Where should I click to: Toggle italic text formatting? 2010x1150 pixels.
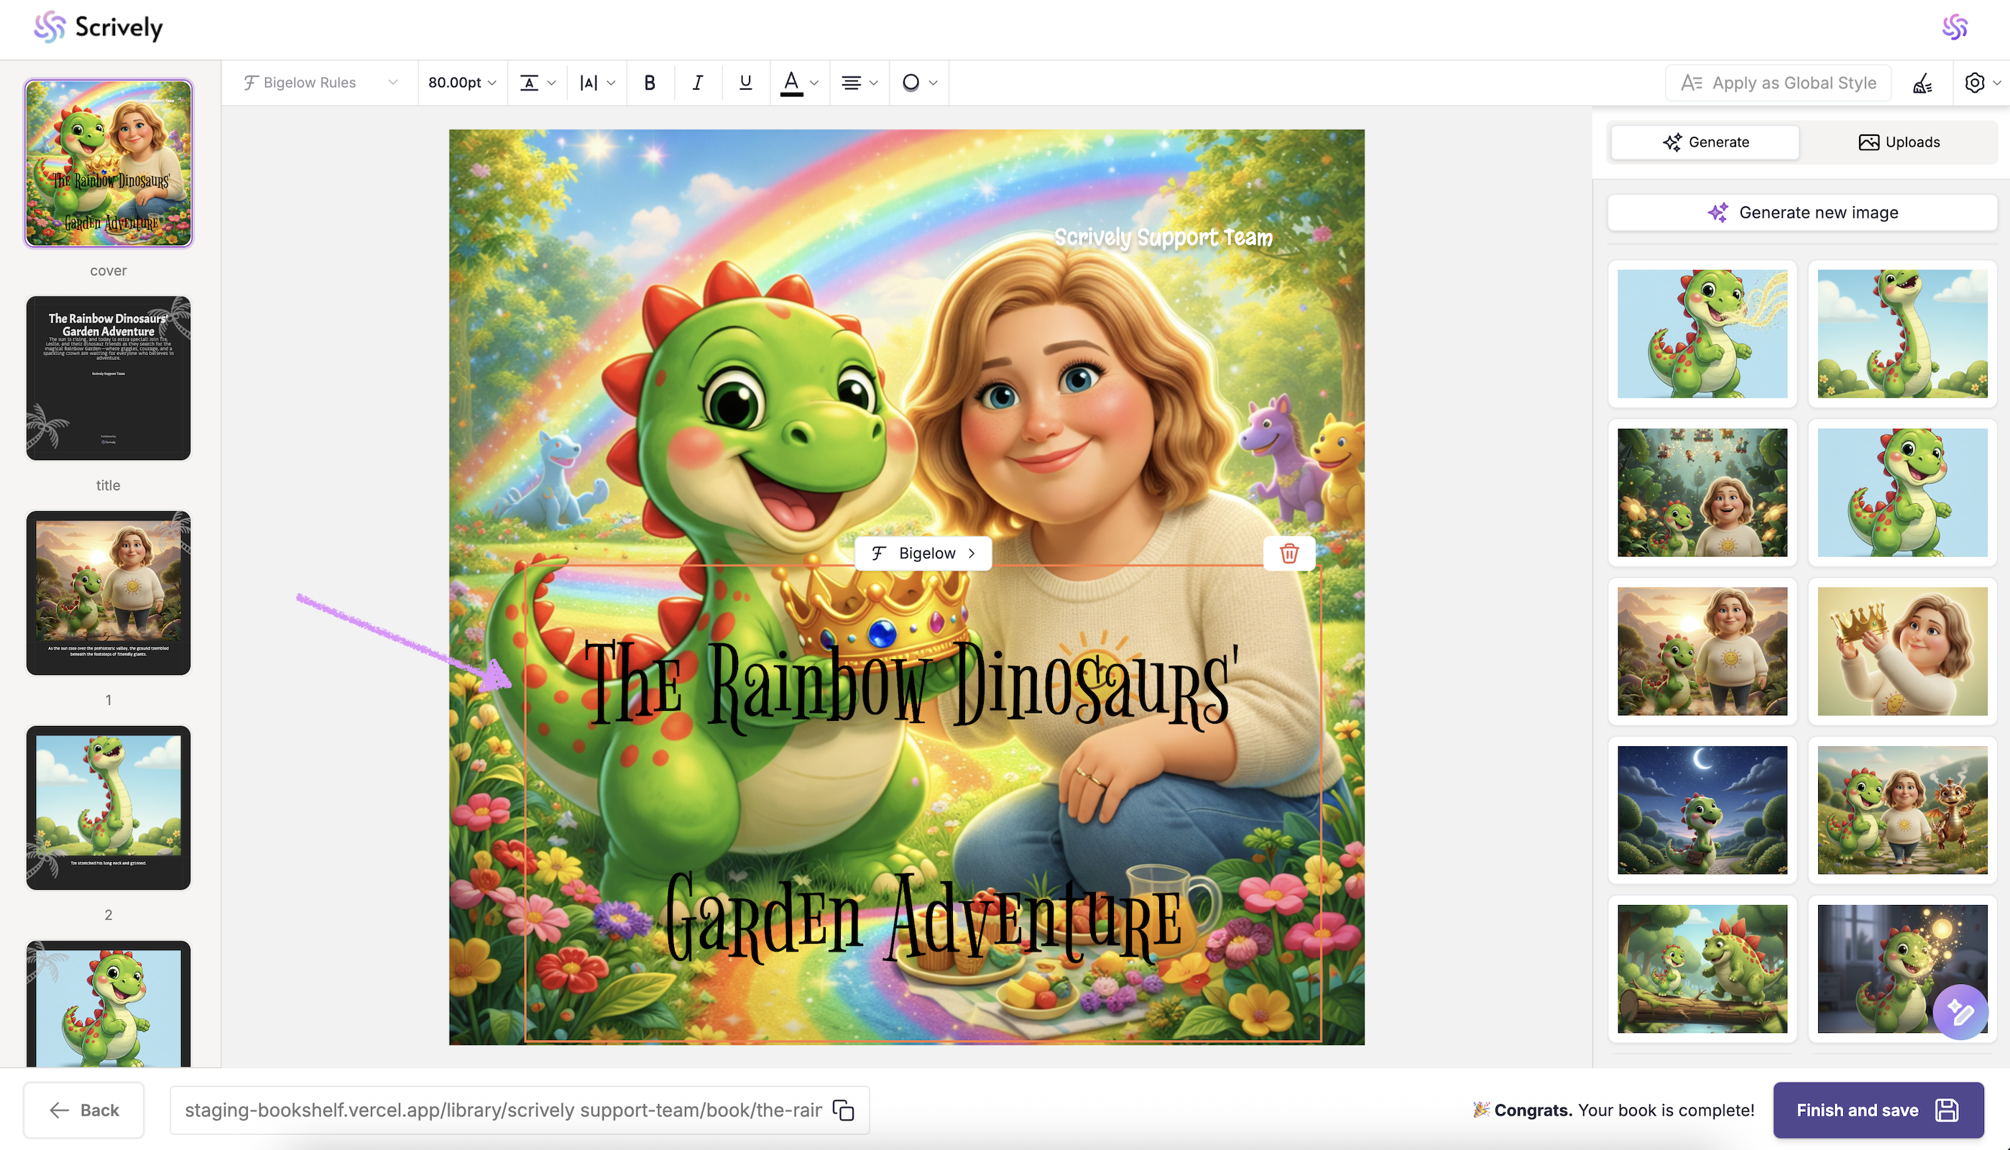pos(697,82)
